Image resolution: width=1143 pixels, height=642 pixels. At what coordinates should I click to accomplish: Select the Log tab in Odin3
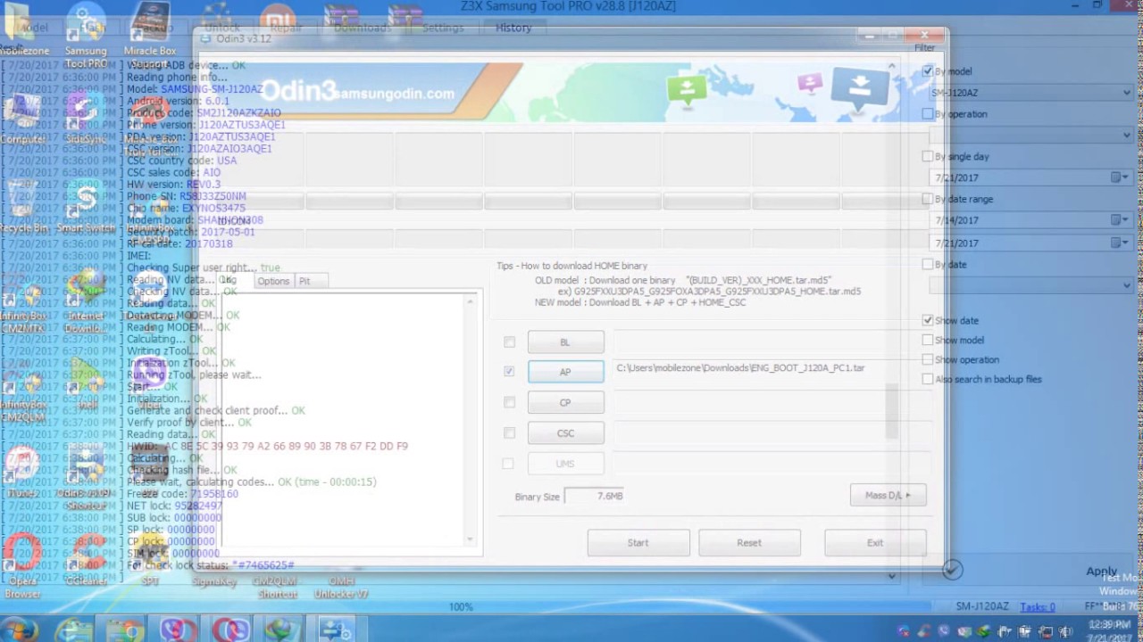click(x=228, y=280)
